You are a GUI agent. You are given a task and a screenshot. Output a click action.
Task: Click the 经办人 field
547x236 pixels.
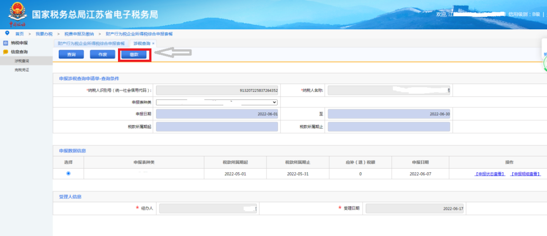[208, 209]
